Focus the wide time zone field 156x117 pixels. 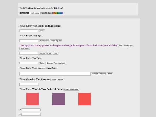[x=55, y=74]
